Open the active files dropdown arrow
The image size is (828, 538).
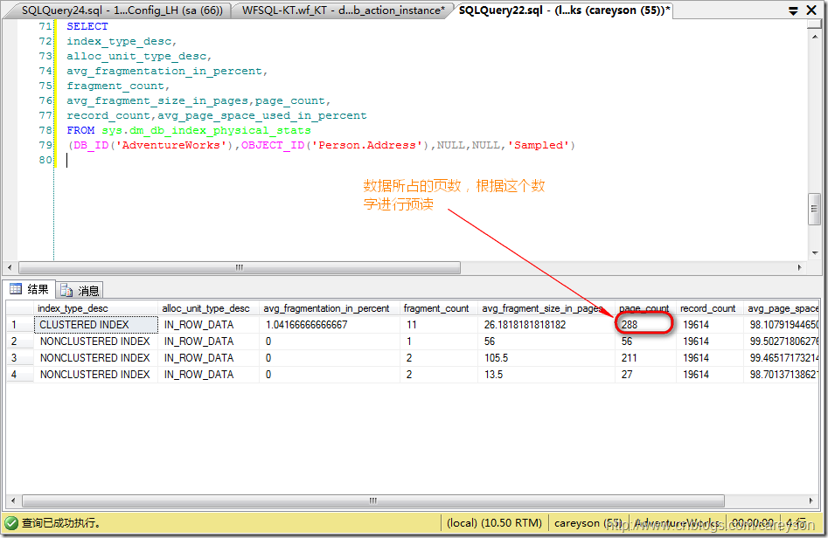[793, 10]
